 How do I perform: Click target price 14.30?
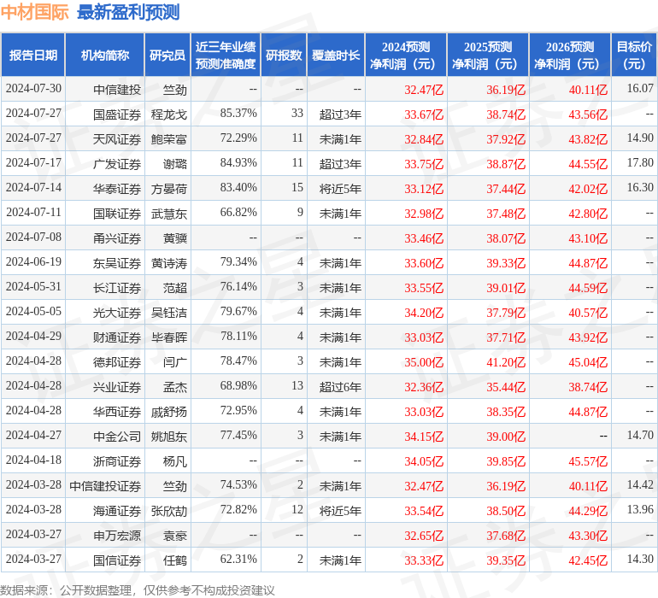pyautogui.click(x=640, y=559)
